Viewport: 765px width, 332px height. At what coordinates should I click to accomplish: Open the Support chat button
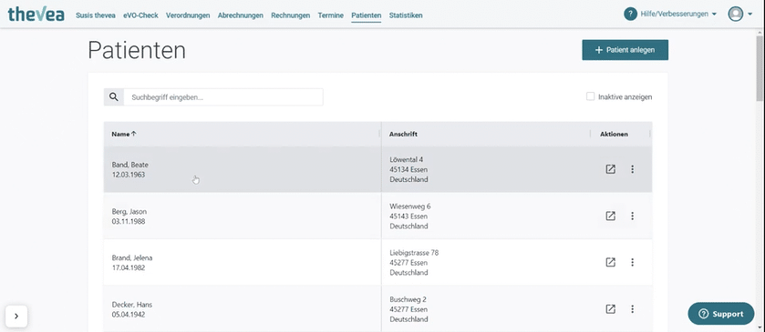721,314
